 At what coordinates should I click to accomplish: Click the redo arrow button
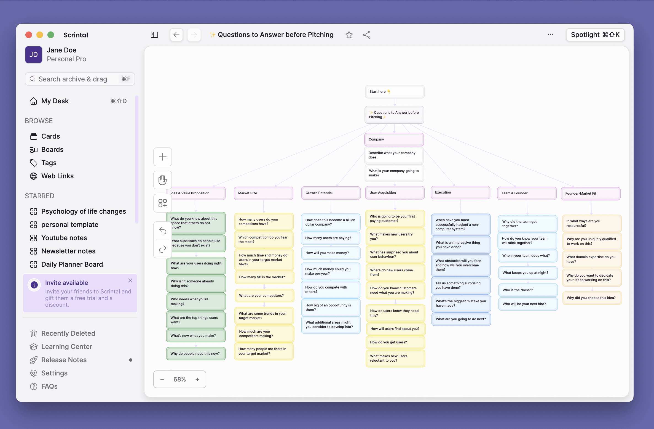(163, 249)
